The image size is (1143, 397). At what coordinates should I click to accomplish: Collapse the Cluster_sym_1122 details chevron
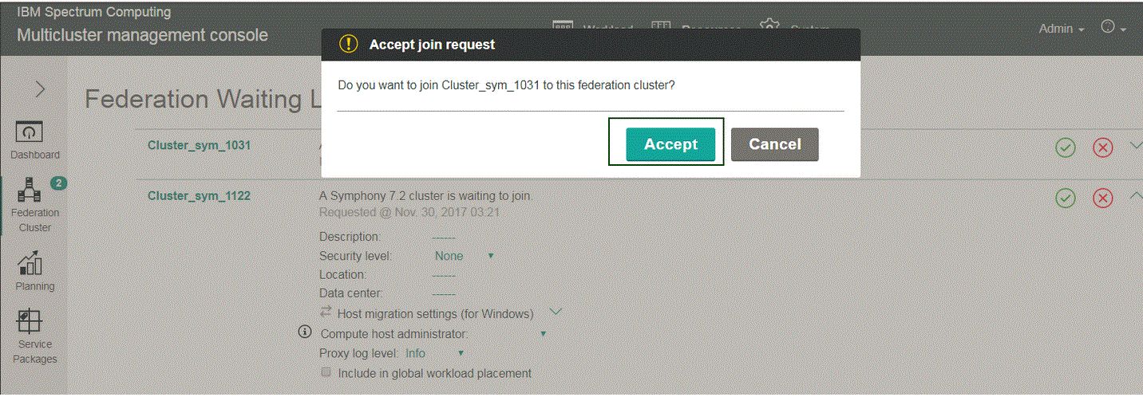click(1137, 196)
